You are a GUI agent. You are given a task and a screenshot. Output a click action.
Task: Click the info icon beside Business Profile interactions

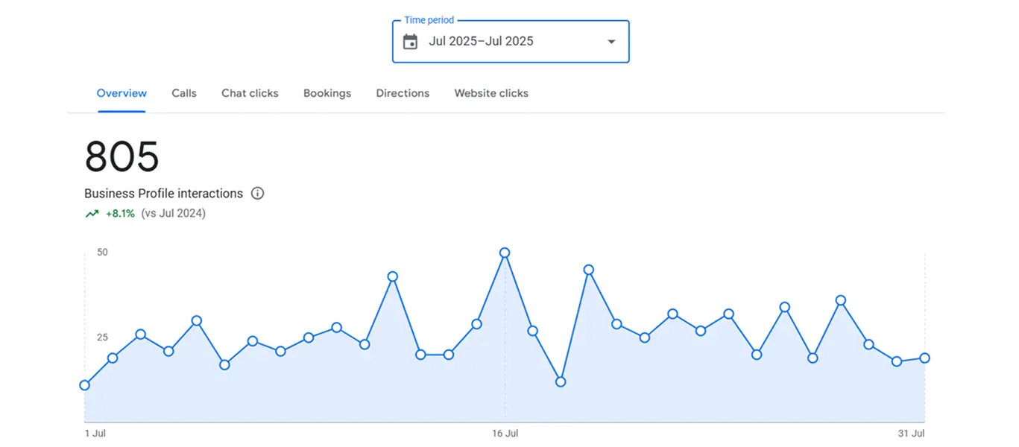pyautogui.click(x=257, y=194)
